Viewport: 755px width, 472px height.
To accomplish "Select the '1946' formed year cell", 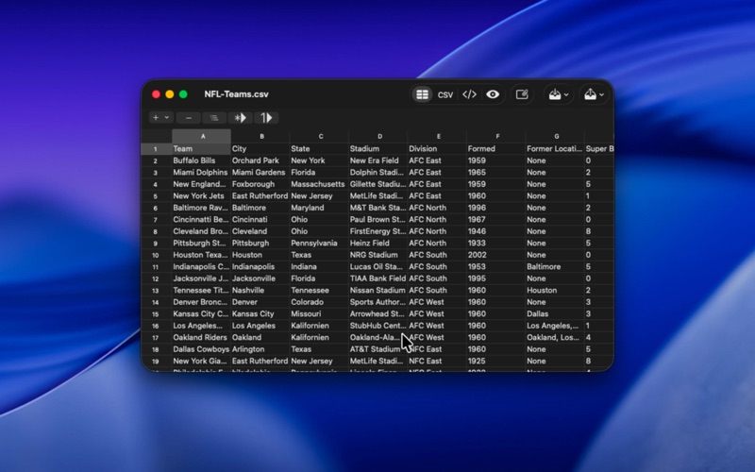I will (496, 231).
